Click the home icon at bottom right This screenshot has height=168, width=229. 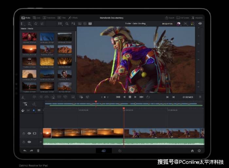tap(192, 151)
